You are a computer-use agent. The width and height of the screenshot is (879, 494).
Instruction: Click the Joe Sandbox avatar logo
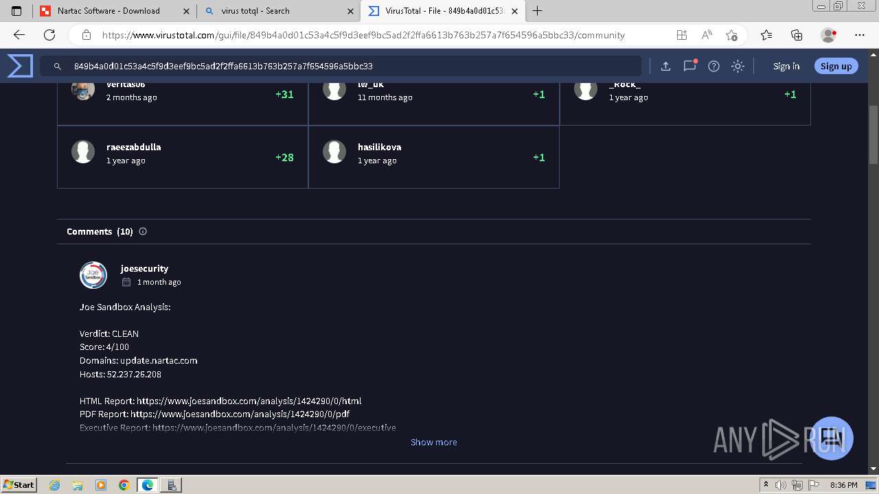(93, 275)
